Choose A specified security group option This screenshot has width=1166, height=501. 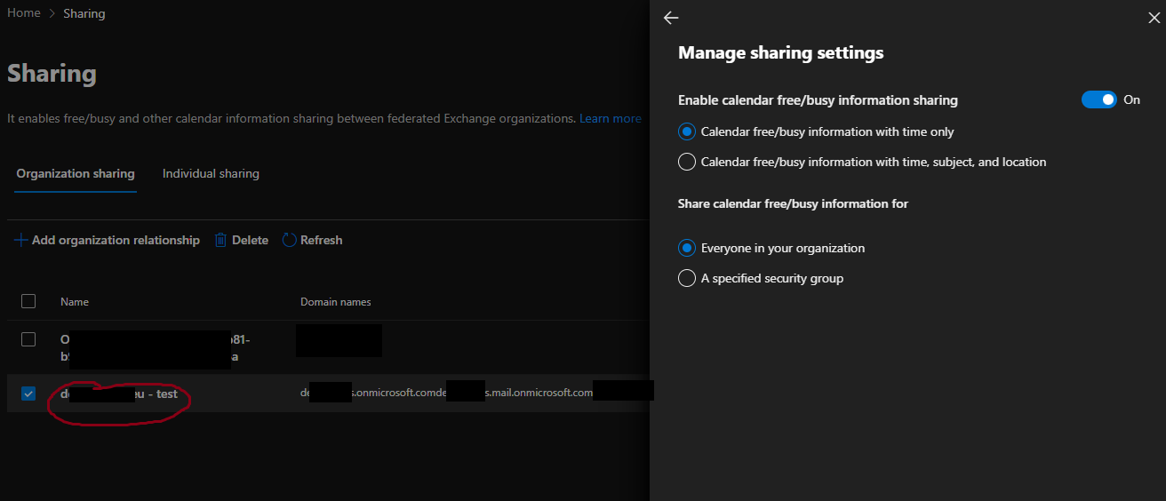coord(686,278)
